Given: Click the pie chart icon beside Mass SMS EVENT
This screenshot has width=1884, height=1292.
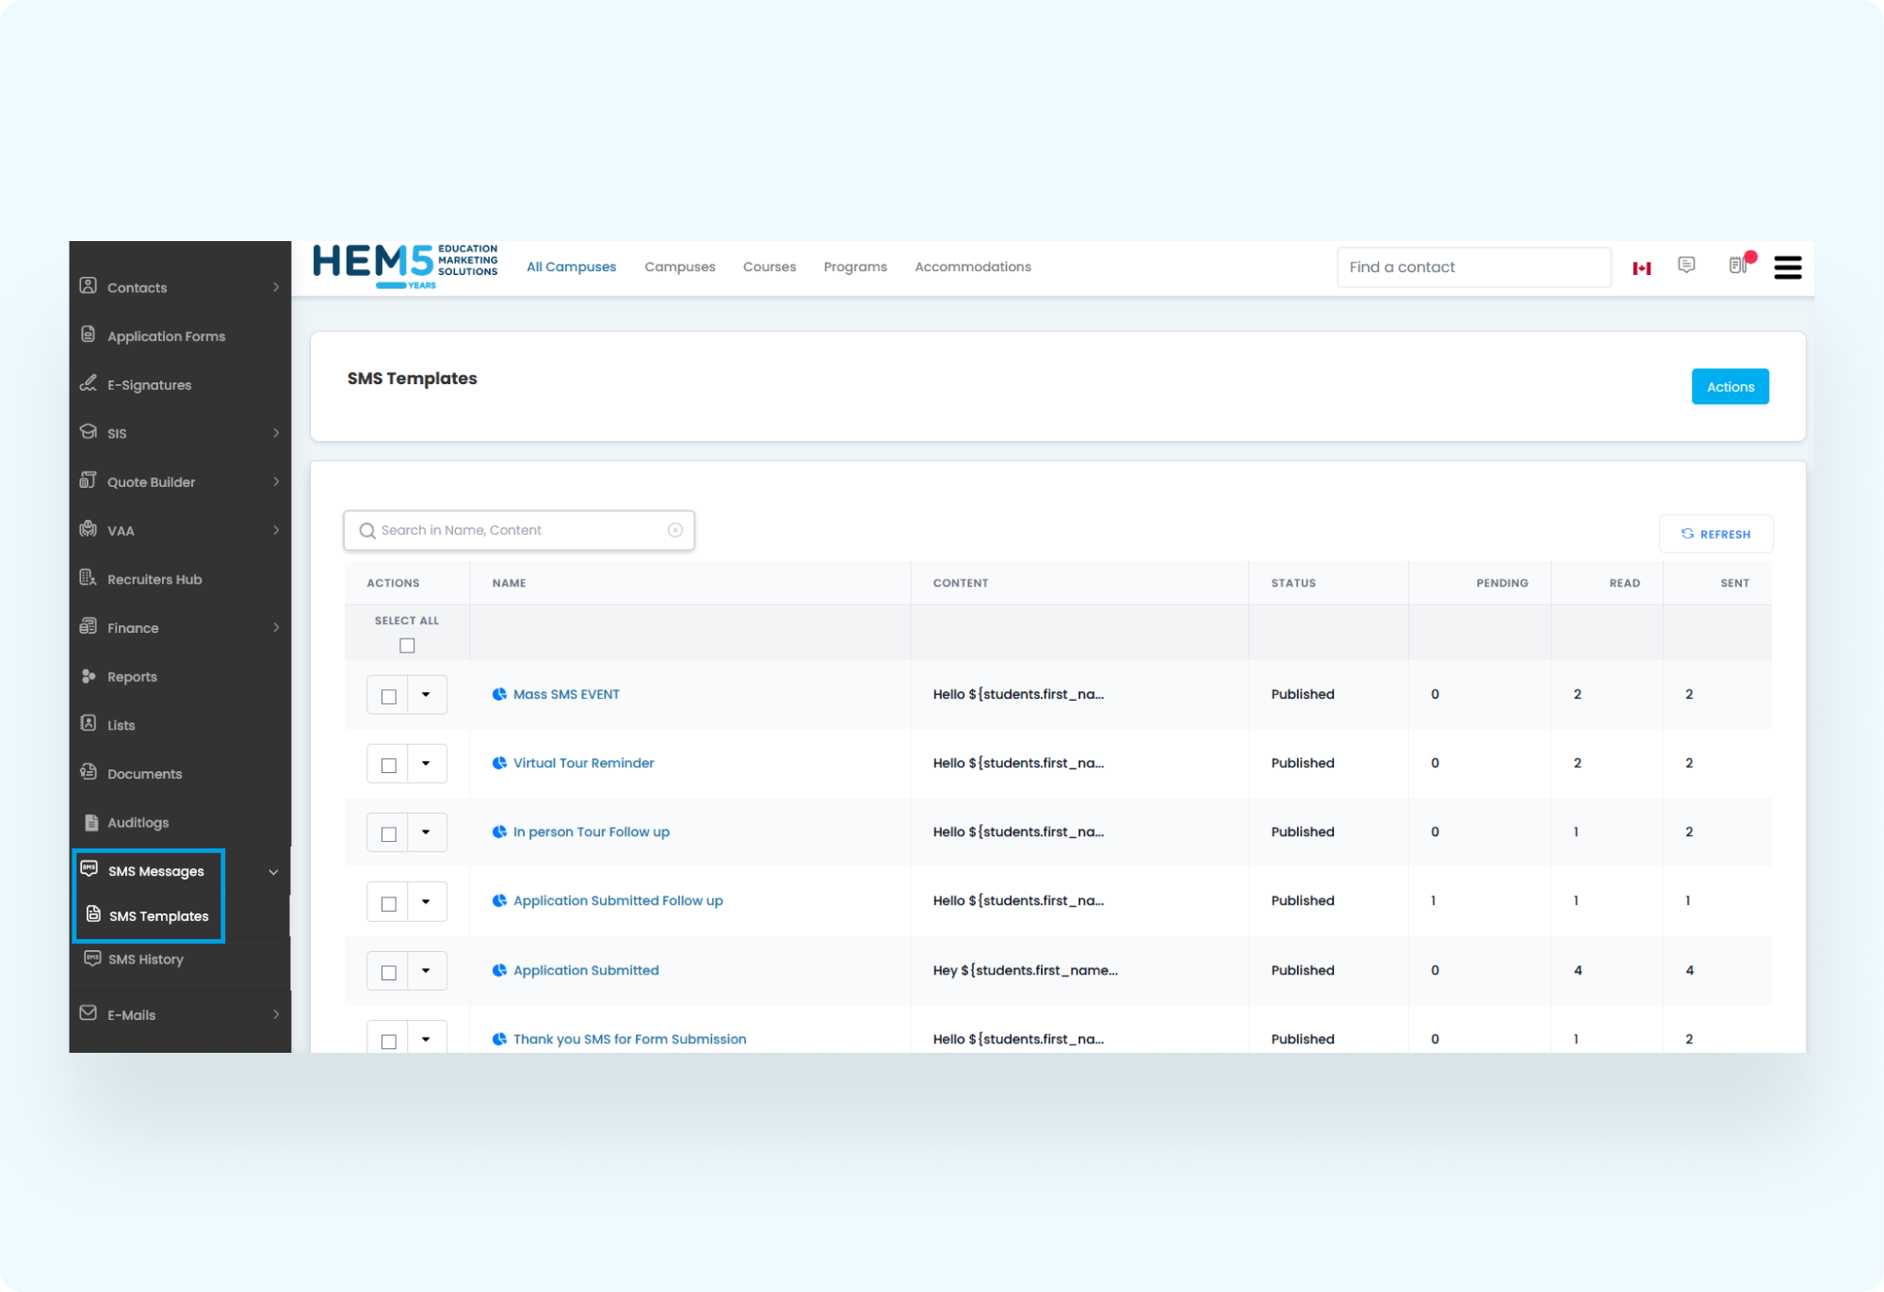Looking at the screenshot, I should tap(499, 694).
